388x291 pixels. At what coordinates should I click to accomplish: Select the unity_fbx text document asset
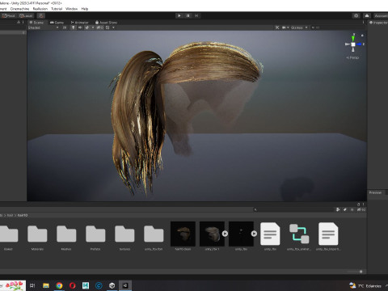(x=270, y=234)
